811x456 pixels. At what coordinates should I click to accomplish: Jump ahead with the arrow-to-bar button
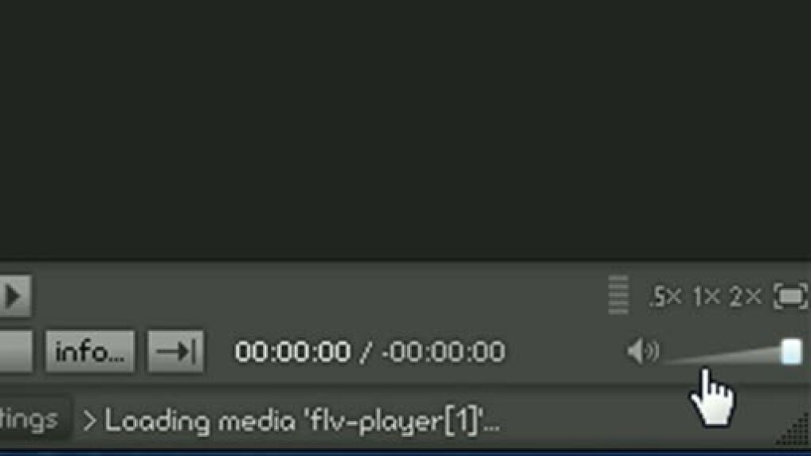pos(176,352)
